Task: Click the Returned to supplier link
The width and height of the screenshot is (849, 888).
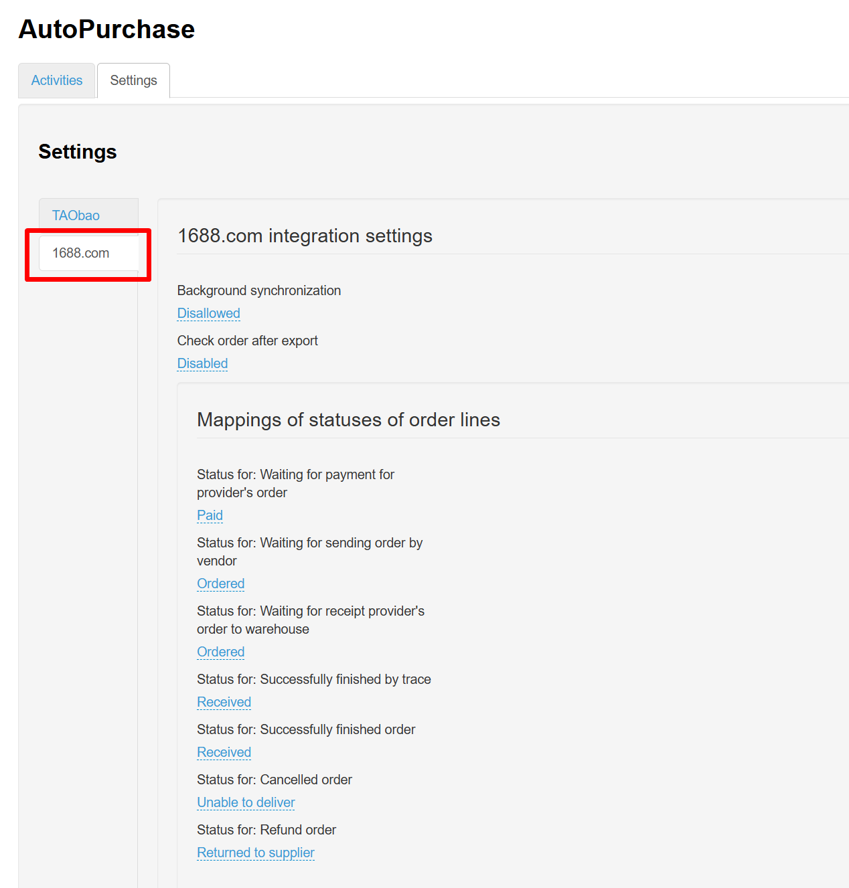Action: [255, 853]
